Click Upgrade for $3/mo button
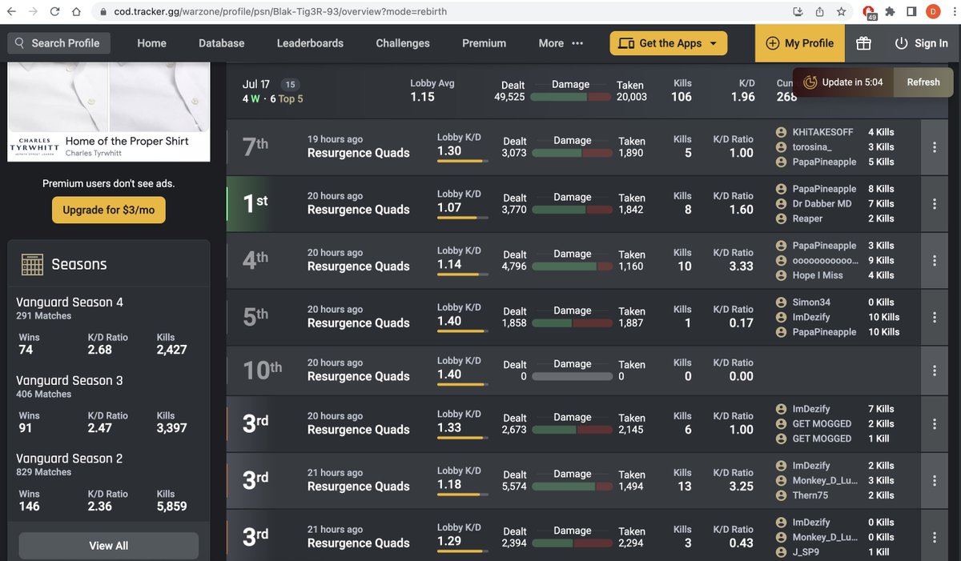Screen dimensions: 961x561 click(x=109, y=210)
